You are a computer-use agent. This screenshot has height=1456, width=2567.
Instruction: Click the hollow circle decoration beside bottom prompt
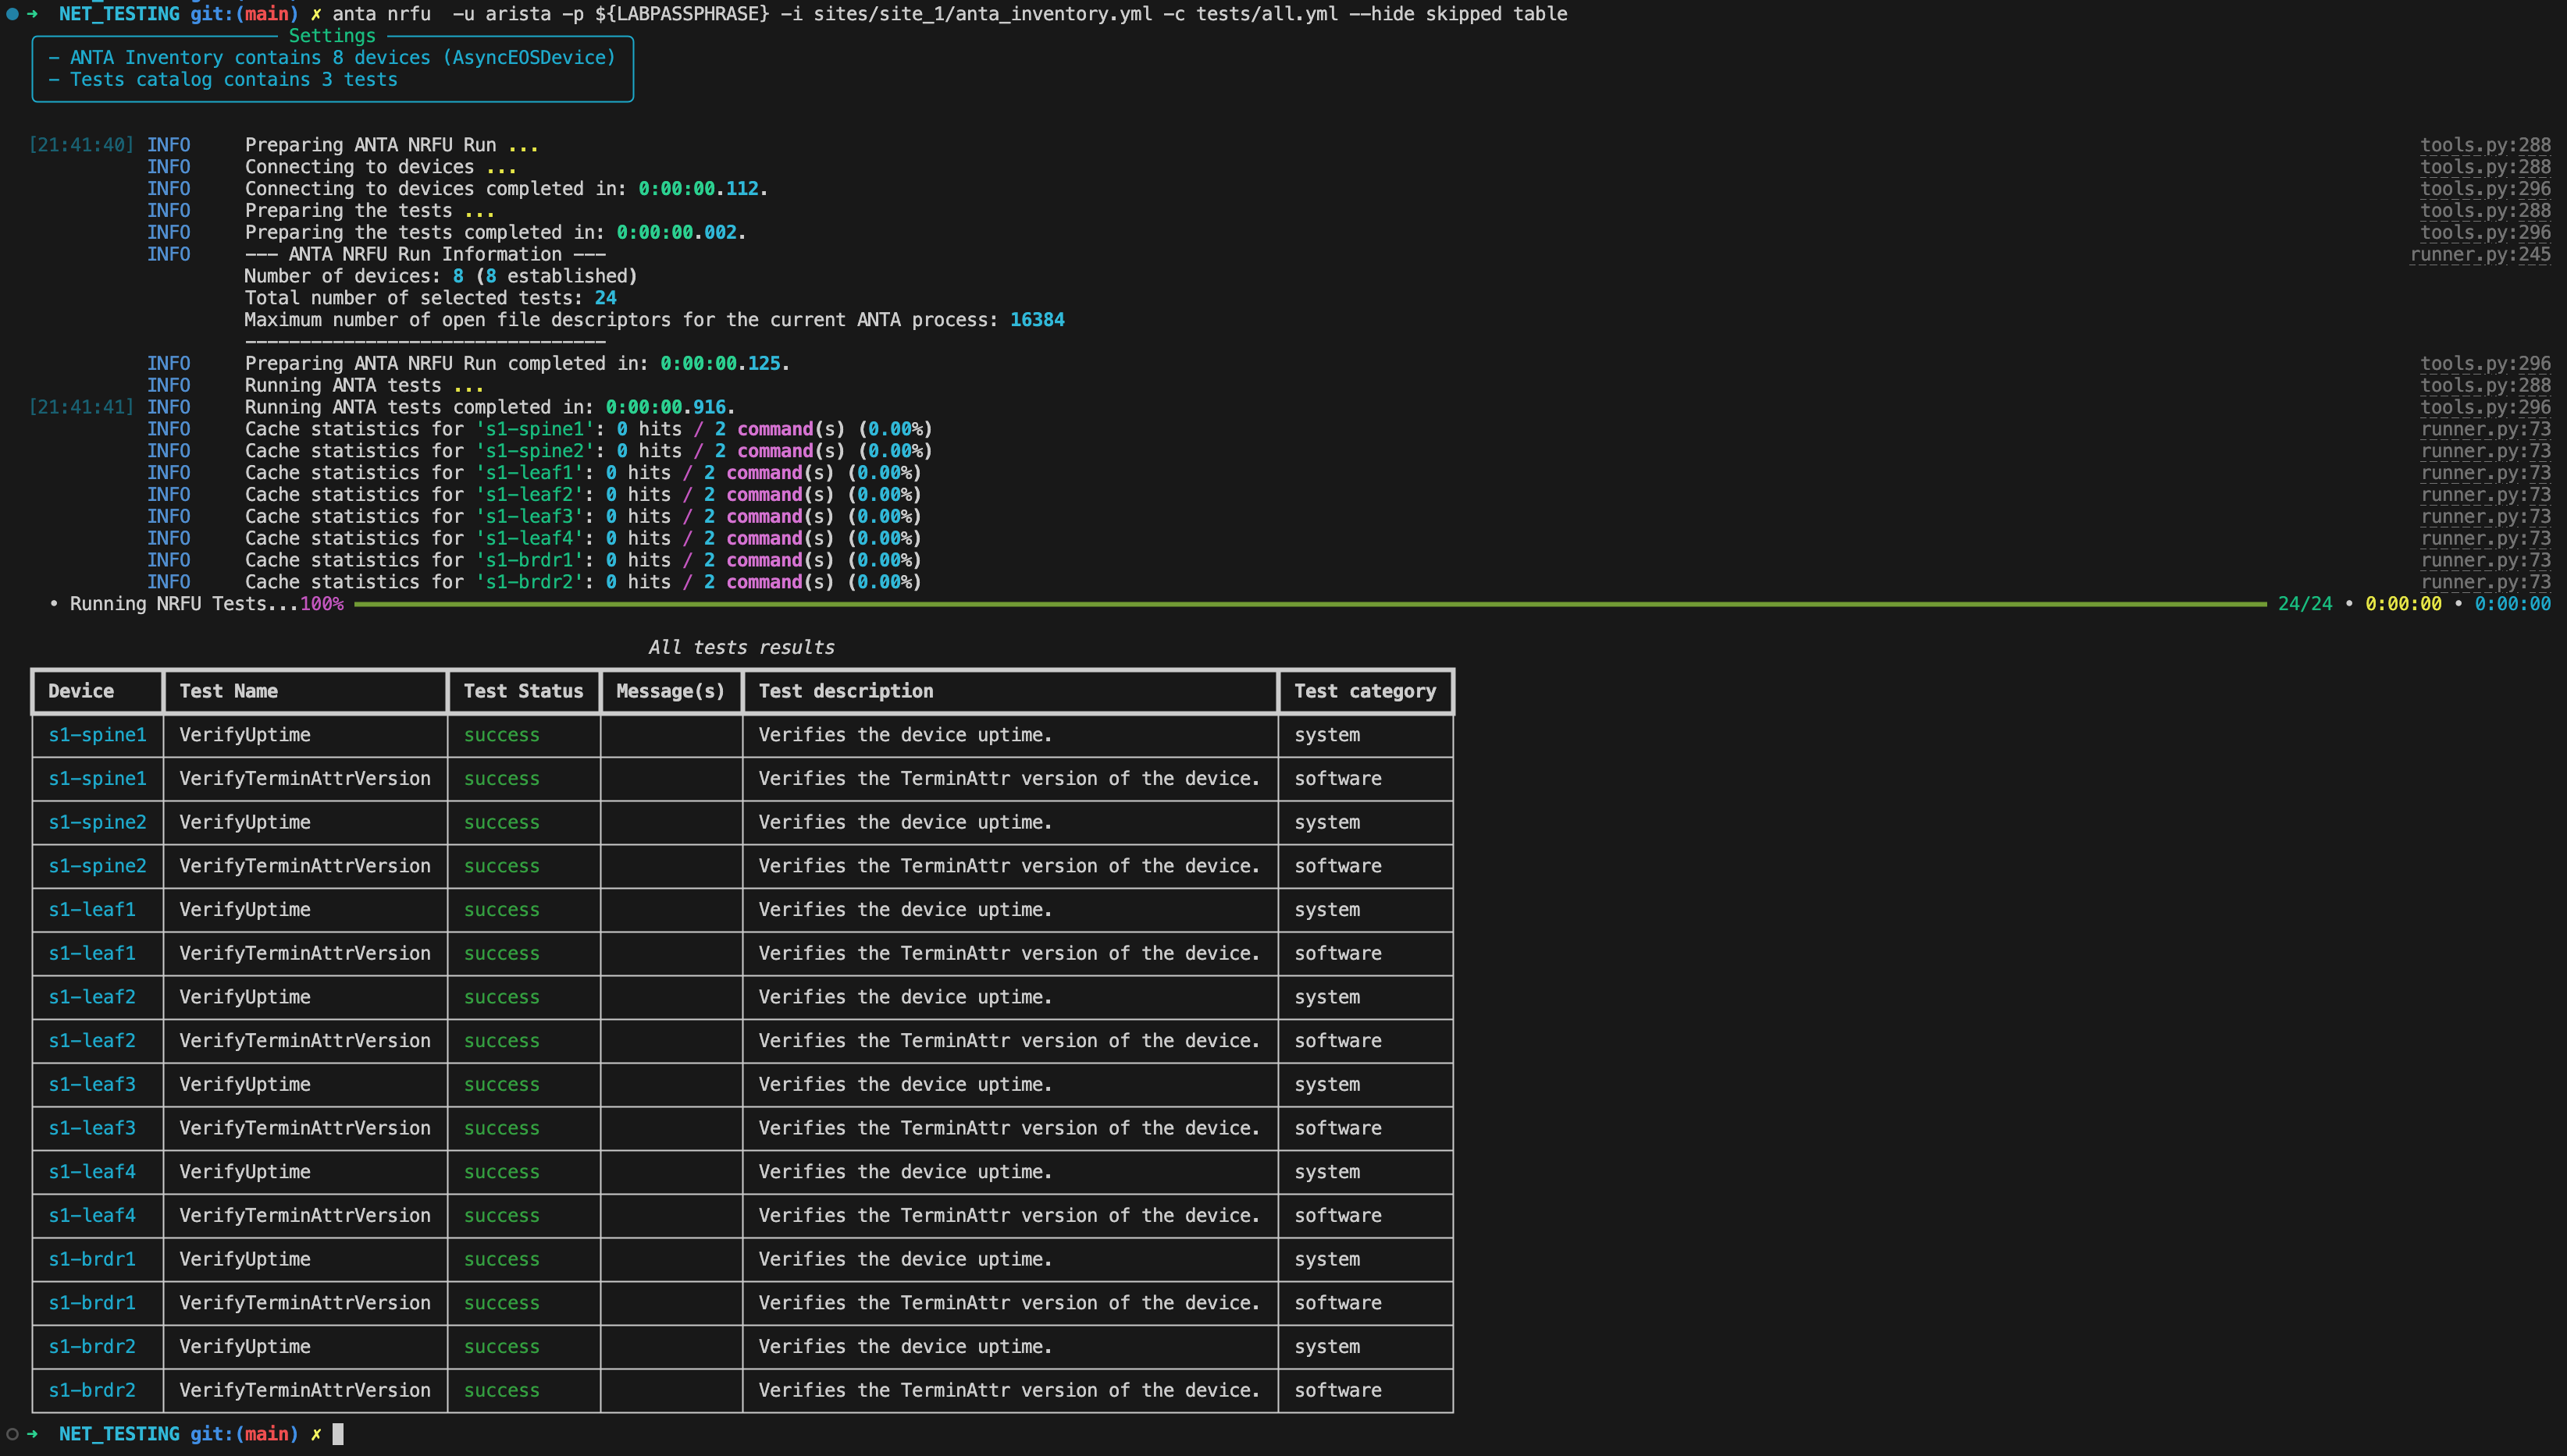tap(12, 1434)
